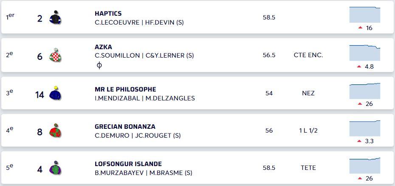The width and height of the screenshot is (395, 186).
Task: Click Grecian Bonanza's odds trend graph
Action: pyautogui.click(x=364, y=128)
